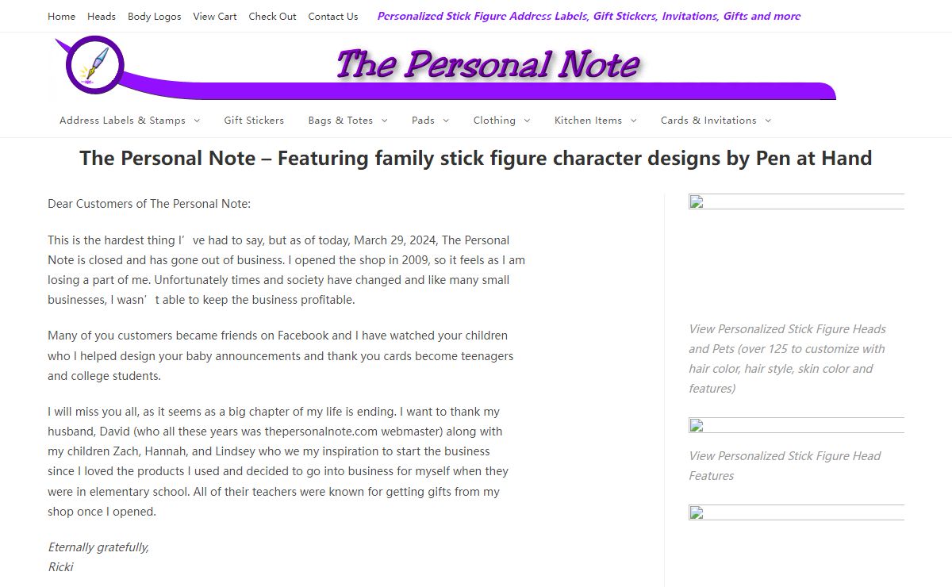Click the last broken sidebar image
Screen dimensions: 952x587
coord(696,512)
